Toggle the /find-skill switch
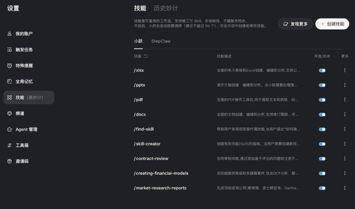 [x=322, y=129]
